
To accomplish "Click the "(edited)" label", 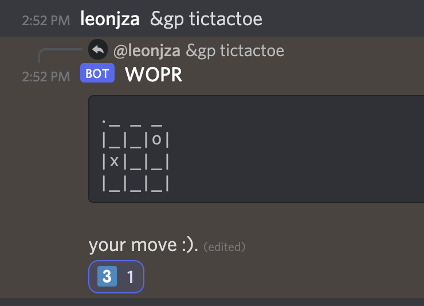I will tap(225, 247).
